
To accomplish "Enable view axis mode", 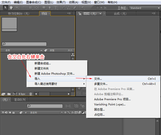I will click(x=105, y=8).
